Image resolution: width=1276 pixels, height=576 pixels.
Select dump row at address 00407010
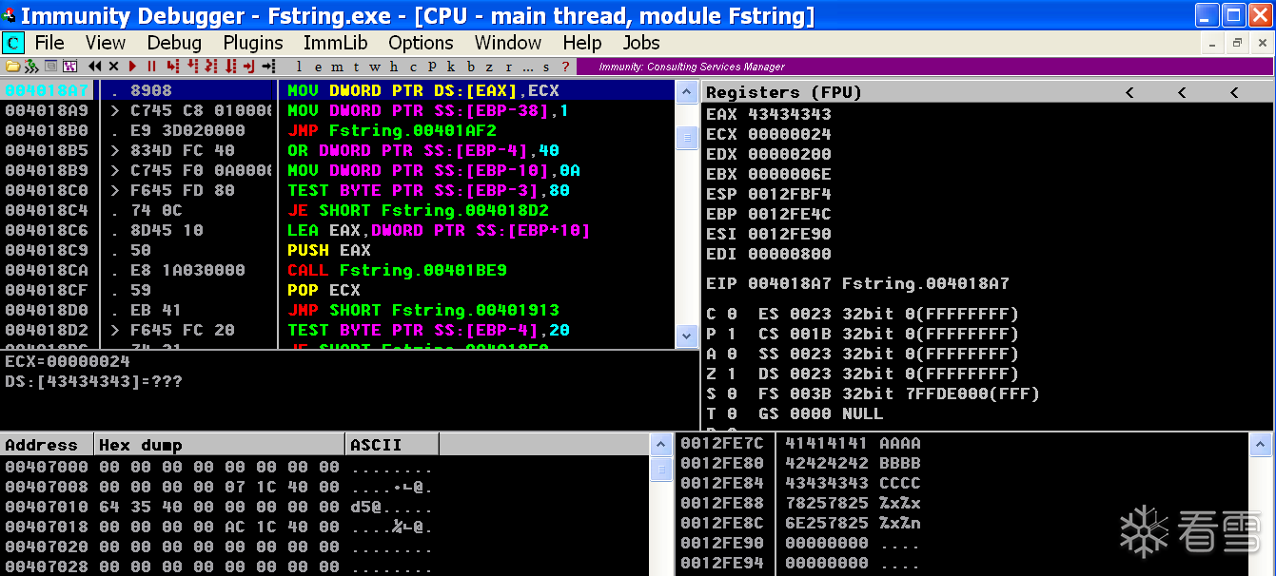219,507
